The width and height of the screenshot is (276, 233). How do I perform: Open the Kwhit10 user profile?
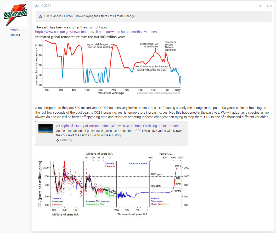(x=15, y=30)
